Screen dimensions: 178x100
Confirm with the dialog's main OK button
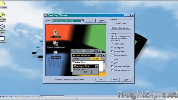(101, 80)
